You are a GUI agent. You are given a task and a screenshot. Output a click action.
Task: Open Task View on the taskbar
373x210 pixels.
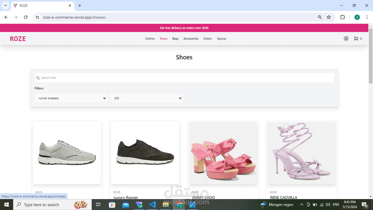point(98,205)
